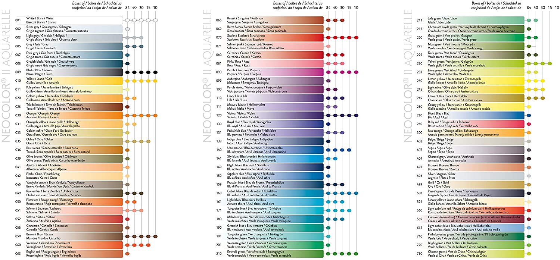The height and width of the screenshot is (260, 560).
Task: Click the Black 009 color swatch bar
Action: pos(73,72)
